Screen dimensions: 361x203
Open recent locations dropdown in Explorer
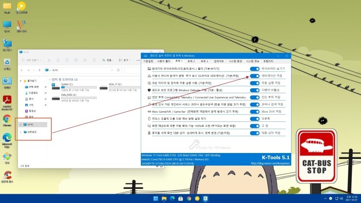(x=34, y=70)
